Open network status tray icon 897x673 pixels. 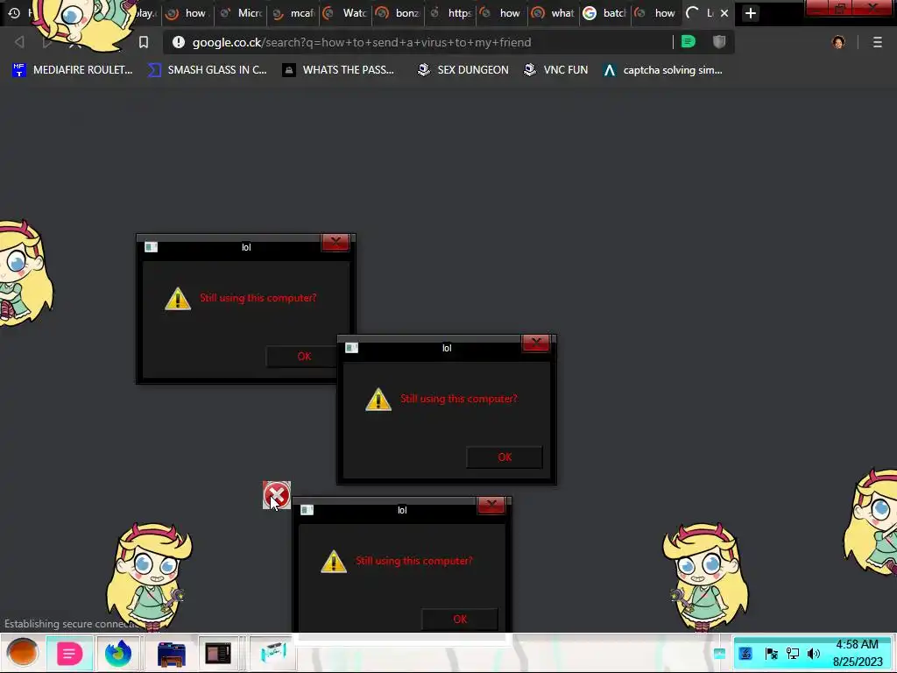pyautogui.click(x=792, y=654)
